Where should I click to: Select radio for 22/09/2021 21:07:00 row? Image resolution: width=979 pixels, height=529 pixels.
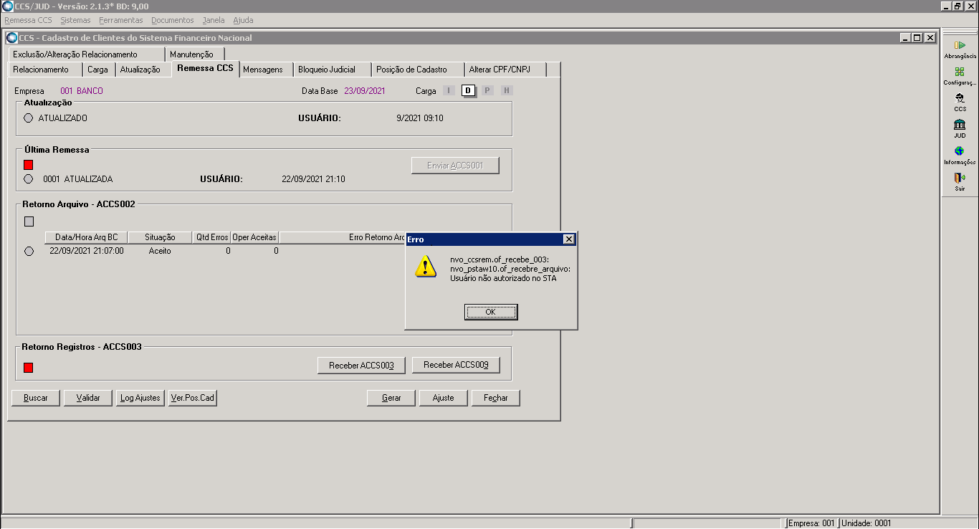tap(29, 252)
